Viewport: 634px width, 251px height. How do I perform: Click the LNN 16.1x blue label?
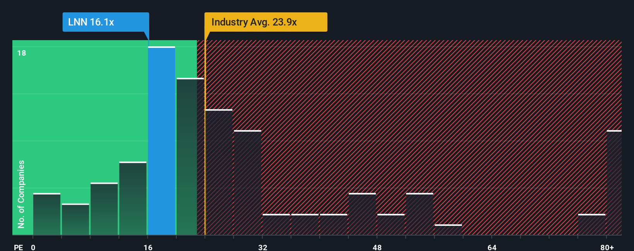pos(106,22)
